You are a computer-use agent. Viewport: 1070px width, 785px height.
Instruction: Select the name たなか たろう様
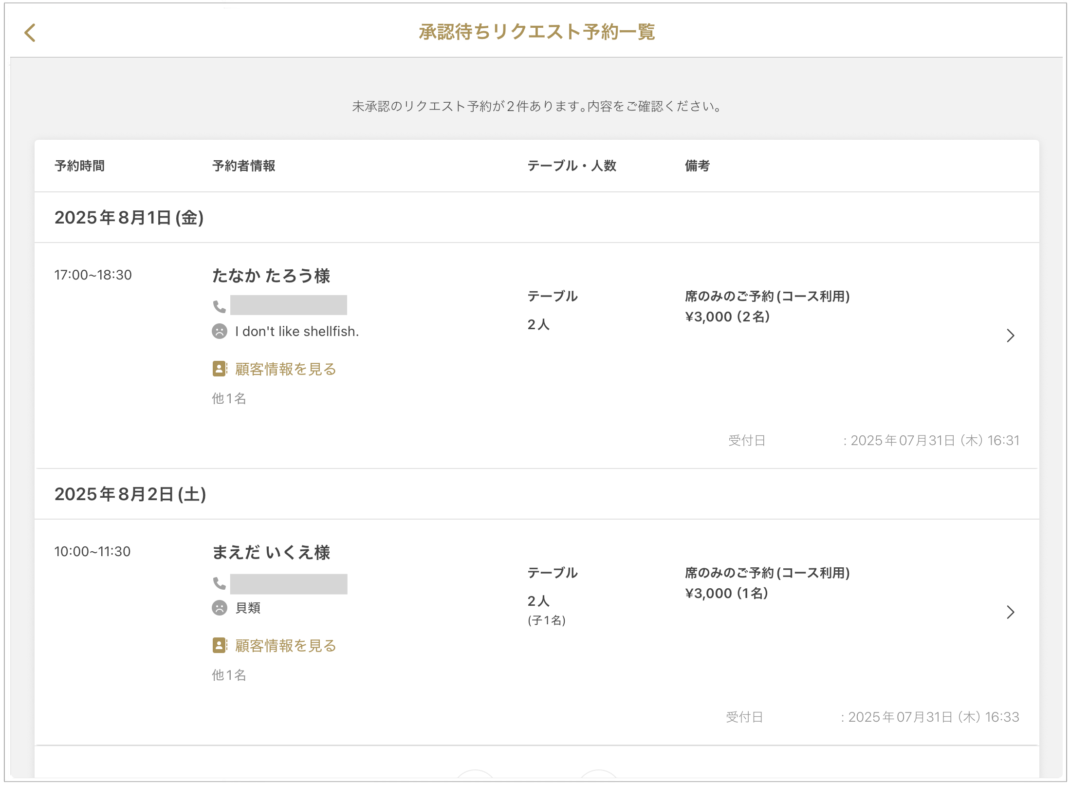[271, 276]
